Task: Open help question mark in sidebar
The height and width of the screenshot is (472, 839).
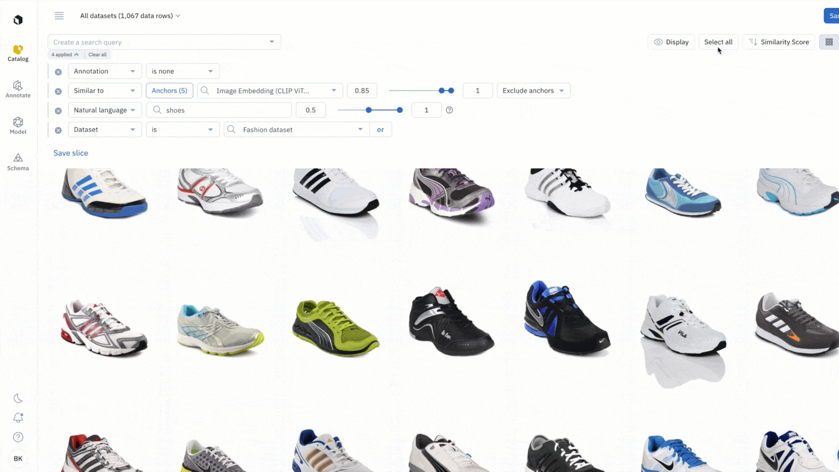Action: coord(18,437)
